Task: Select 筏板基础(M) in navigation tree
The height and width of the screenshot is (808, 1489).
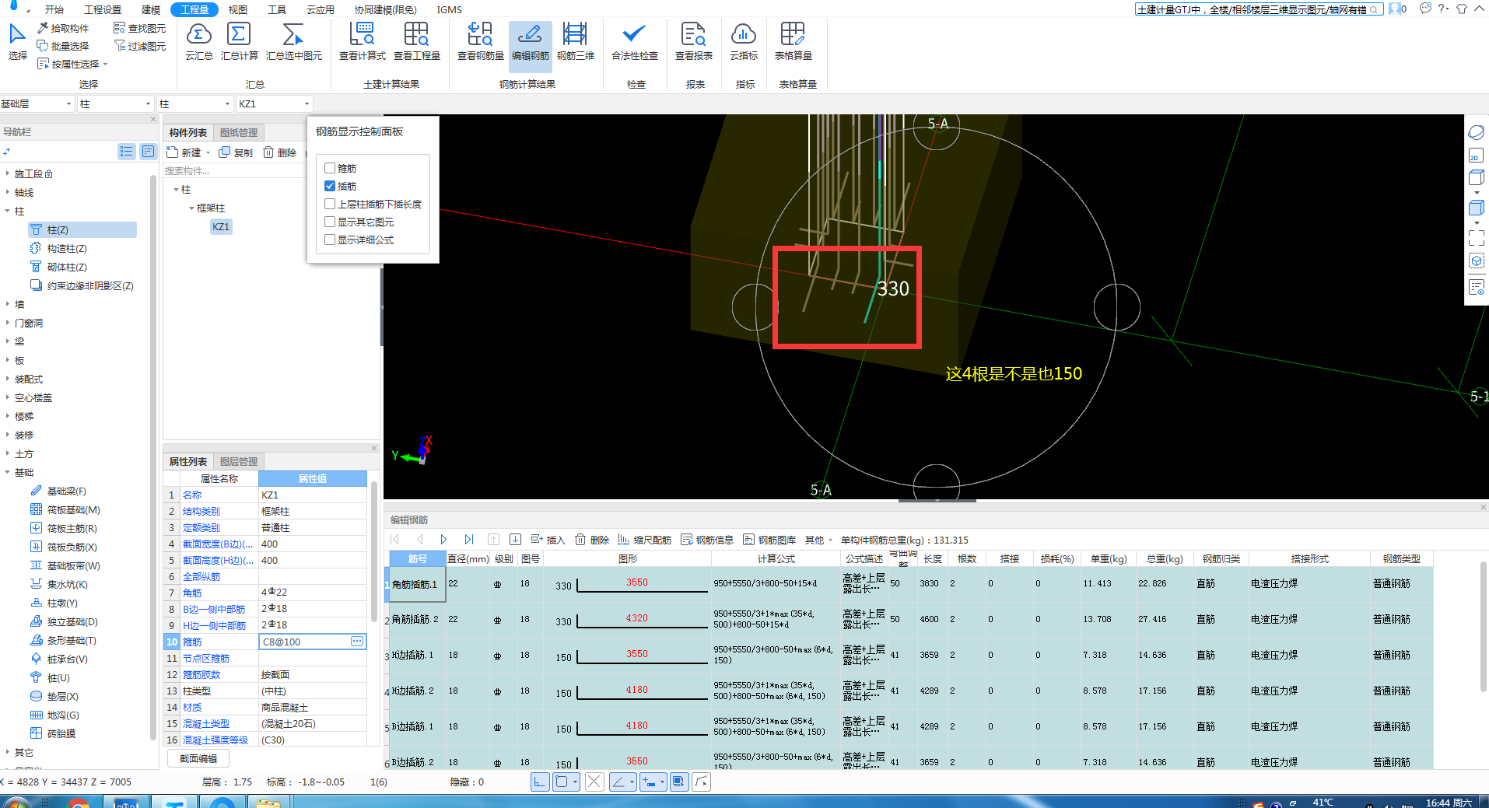Action: (65, 509)
